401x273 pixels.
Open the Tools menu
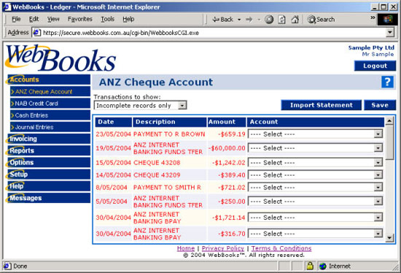point(107,19)
